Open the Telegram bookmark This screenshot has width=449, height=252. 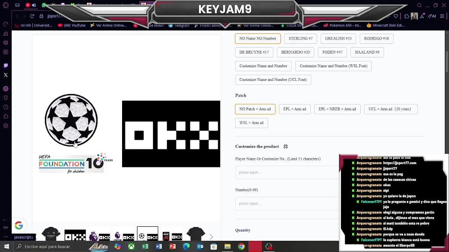point(179,25)
